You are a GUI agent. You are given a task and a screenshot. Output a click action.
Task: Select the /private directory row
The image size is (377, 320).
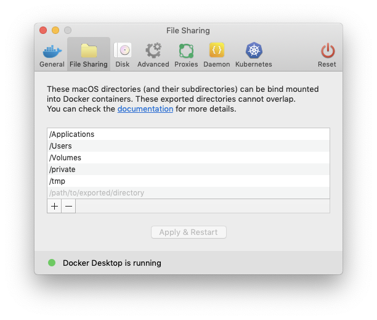[188, 170]
